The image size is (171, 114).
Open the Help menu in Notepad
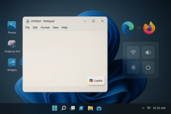pos(64,28)
